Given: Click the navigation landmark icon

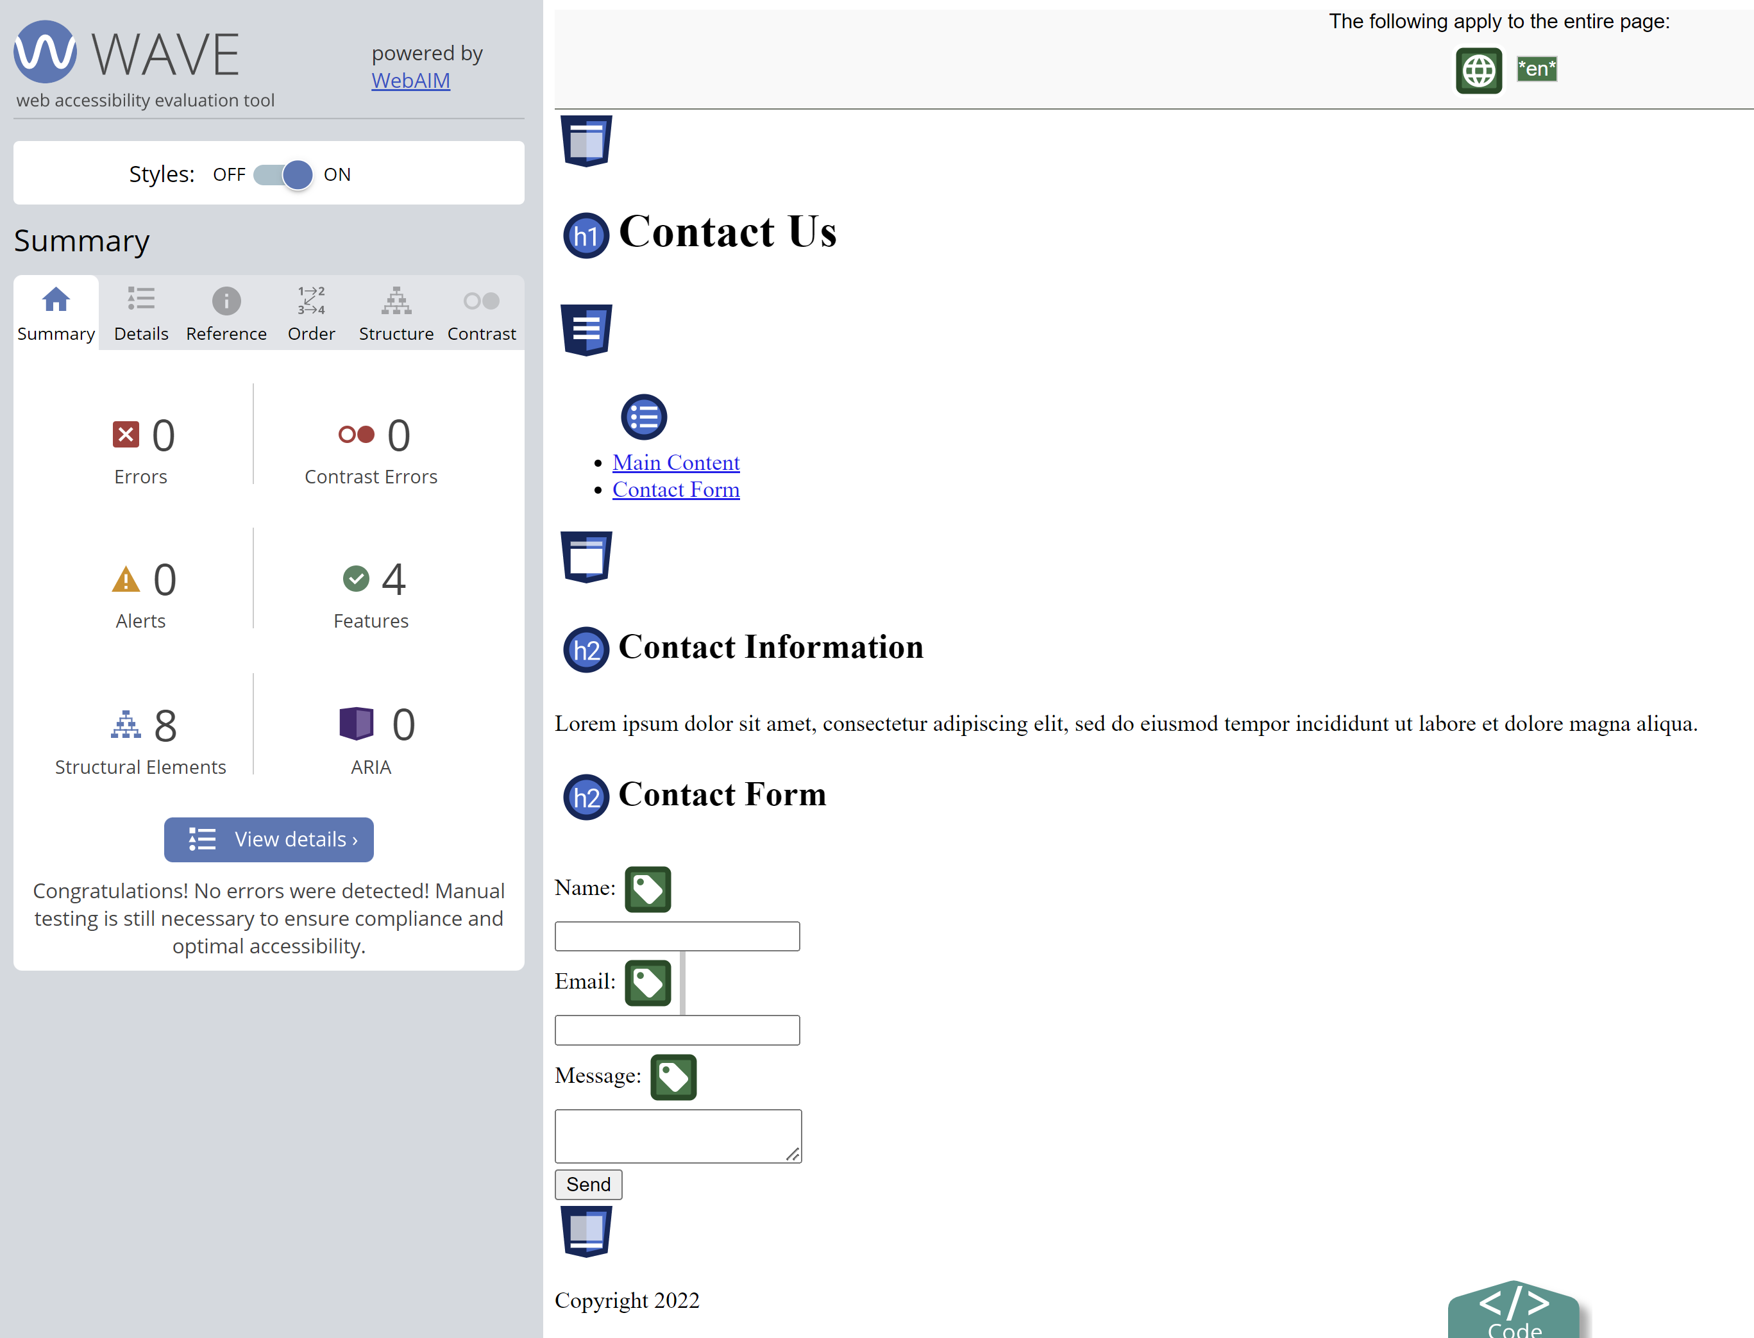Looking at the screenshot, I should tap(586, 330).
